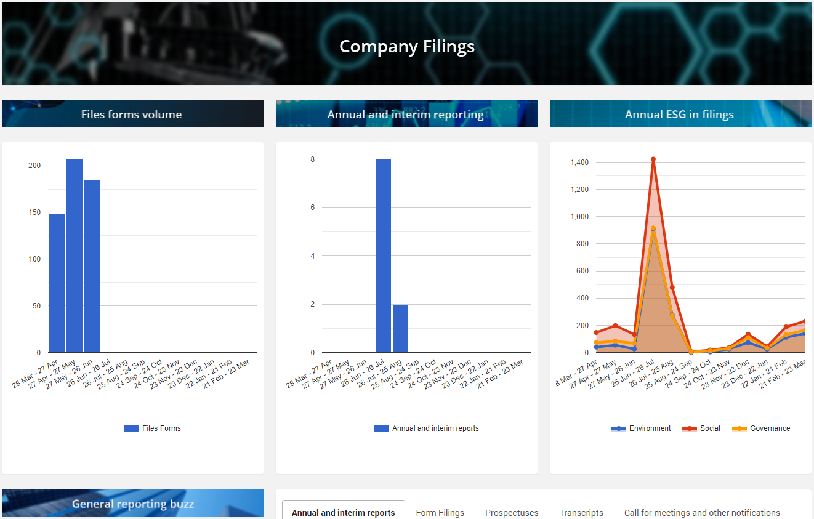Click the Social data point near 480
Viewport: 814px width, 519px height.
point(672,287)
